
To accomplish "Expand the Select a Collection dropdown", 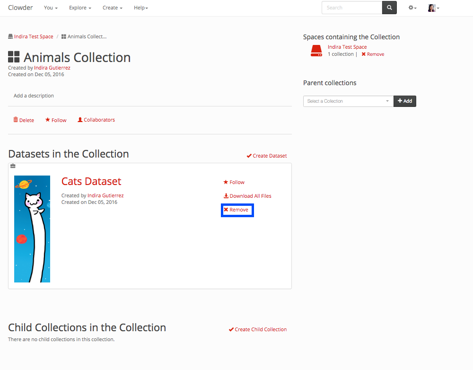I will pos(348,101).
